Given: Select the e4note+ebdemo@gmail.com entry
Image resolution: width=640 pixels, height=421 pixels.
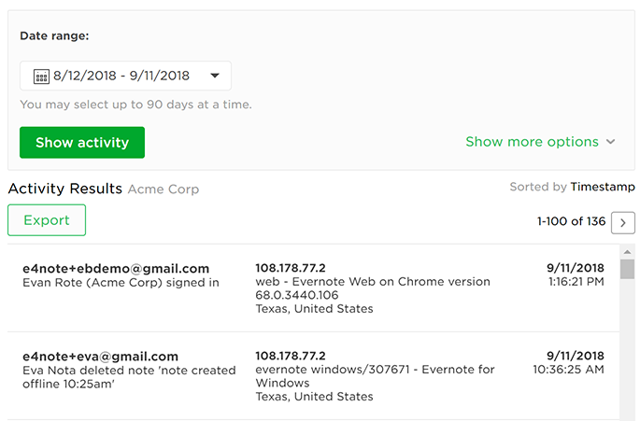Looking at the screenshot, I should [x=116, y=269].
